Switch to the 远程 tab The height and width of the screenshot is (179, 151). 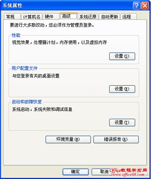pyautogui.click(x=129, y=17)
